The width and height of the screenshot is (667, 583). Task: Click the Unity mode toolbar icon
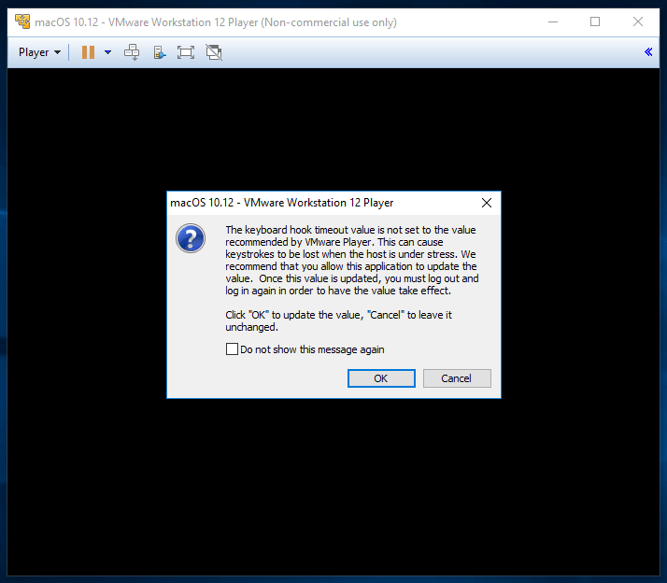coord(214,52)
